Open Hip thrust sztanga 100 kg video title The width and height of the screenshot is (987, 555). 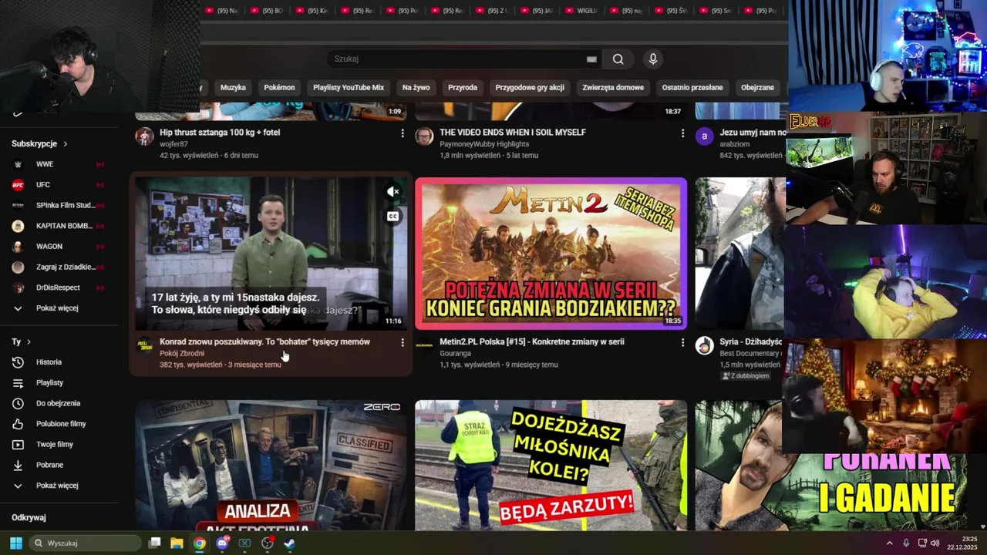coord(220,133)
